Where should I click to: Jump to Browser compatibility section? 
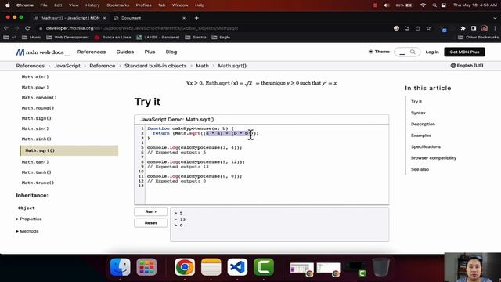434,158
